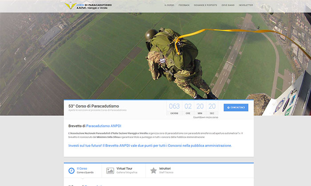Click the previous slide arrow on hero image
This screenshot has height=186, width=311.
pos(25,59)
